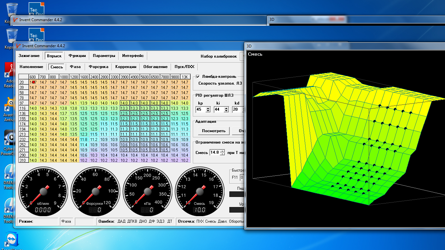Click the kd value input field
Viewport: 445px width, 250px height.
[236, 110]
